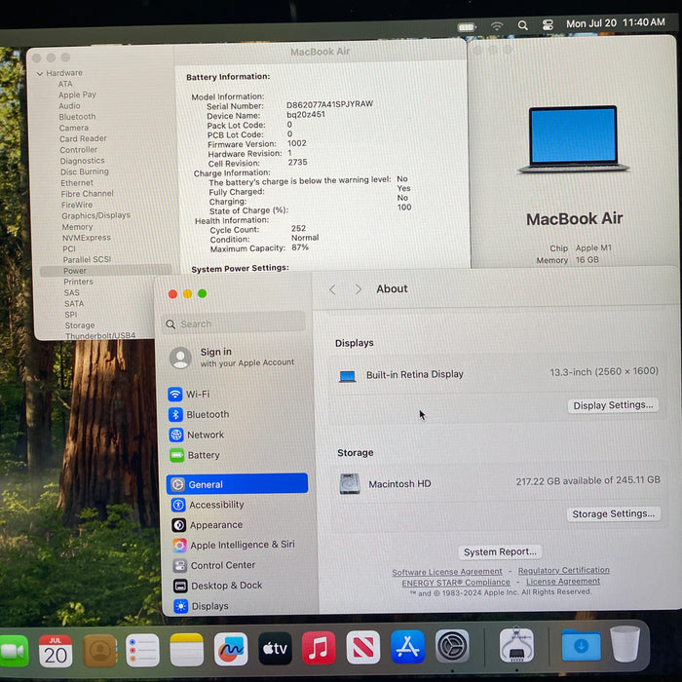Viewport: 682px width, 682px height.
Task: Click the System Settings search field
Action: click(x=234, y=323)
